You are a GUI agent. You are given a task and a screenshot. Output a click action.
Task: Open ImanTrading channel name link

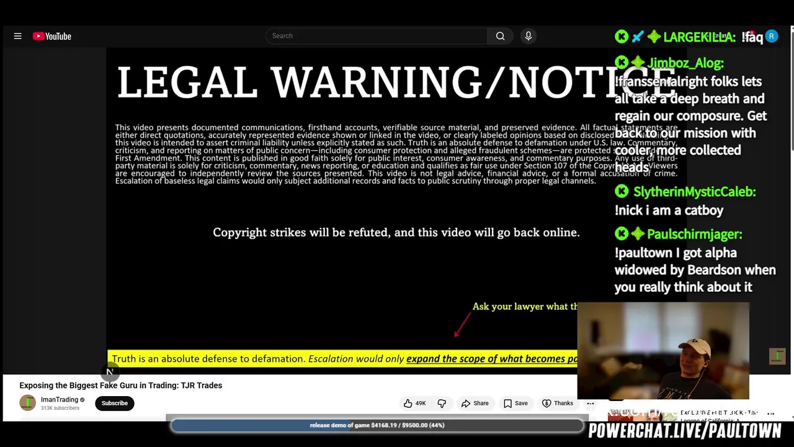[60, 400]
